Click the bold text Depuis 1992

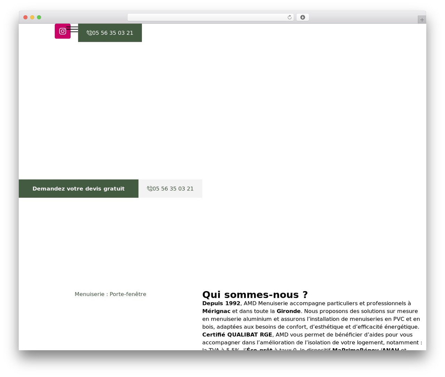click(221, 303)
